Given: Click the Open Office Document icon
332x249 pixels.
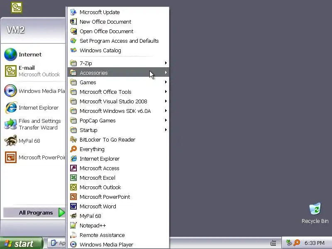Looking at the screenshot, I should click(73, 31).
